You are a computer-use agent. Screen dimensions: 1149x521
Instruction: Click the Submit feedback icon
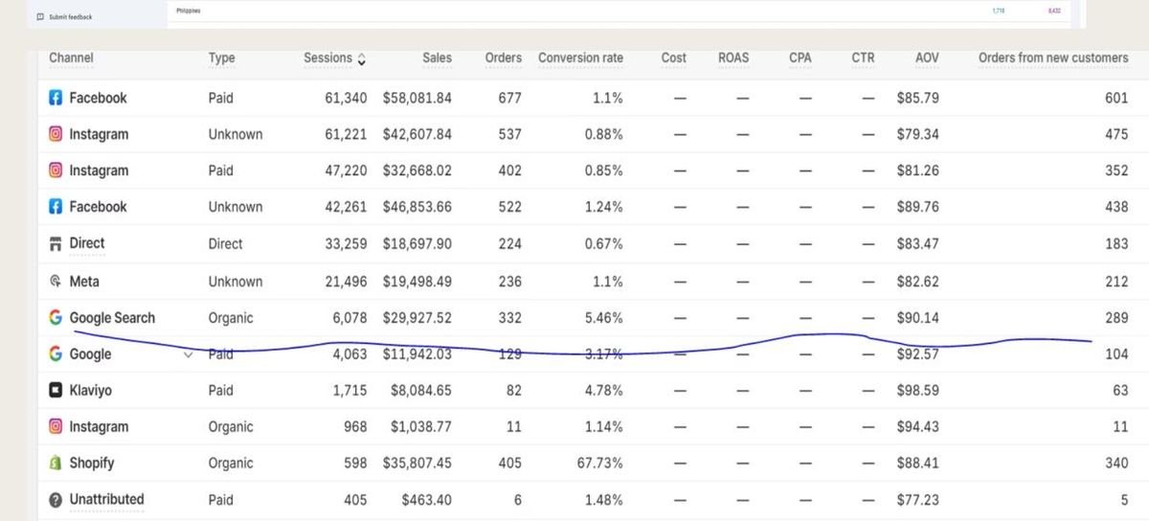click(x=39, y=16)
